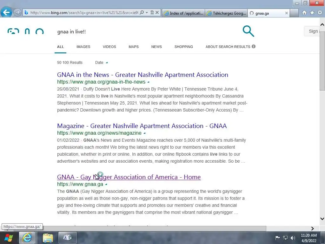This screenshot has height=244, width=325.
Task: Toggle the Compatibility View icon in the address bar
Action: (x=152, y=13)
